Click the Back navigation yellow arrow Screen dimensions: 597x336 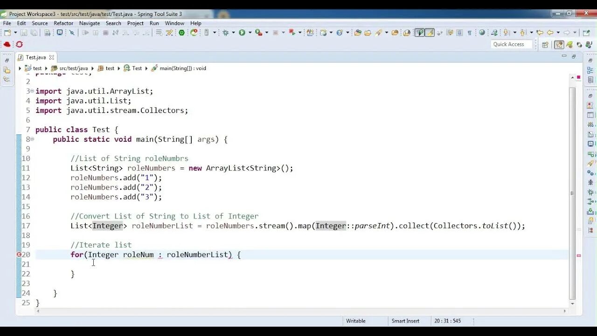(550, 33)
